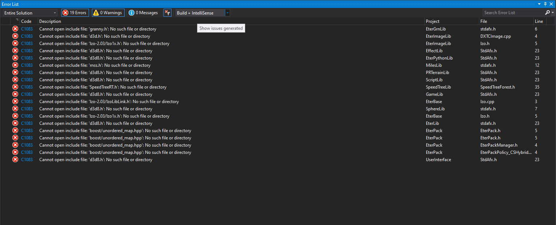Click the error icon in the DXTCImage.cpp row
The height and width of the screenshot is (225, 556).
[15, 36]
